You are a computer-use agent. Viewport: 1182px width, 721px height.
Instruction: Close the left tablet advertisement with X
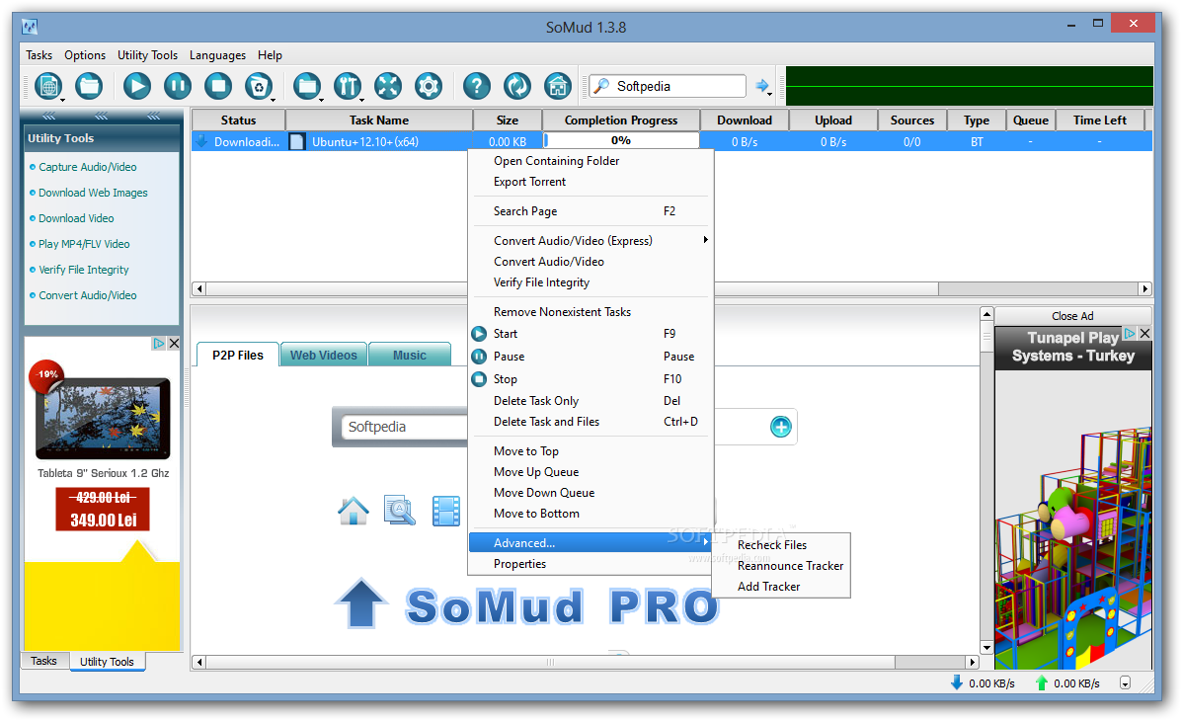pos(174,343)
